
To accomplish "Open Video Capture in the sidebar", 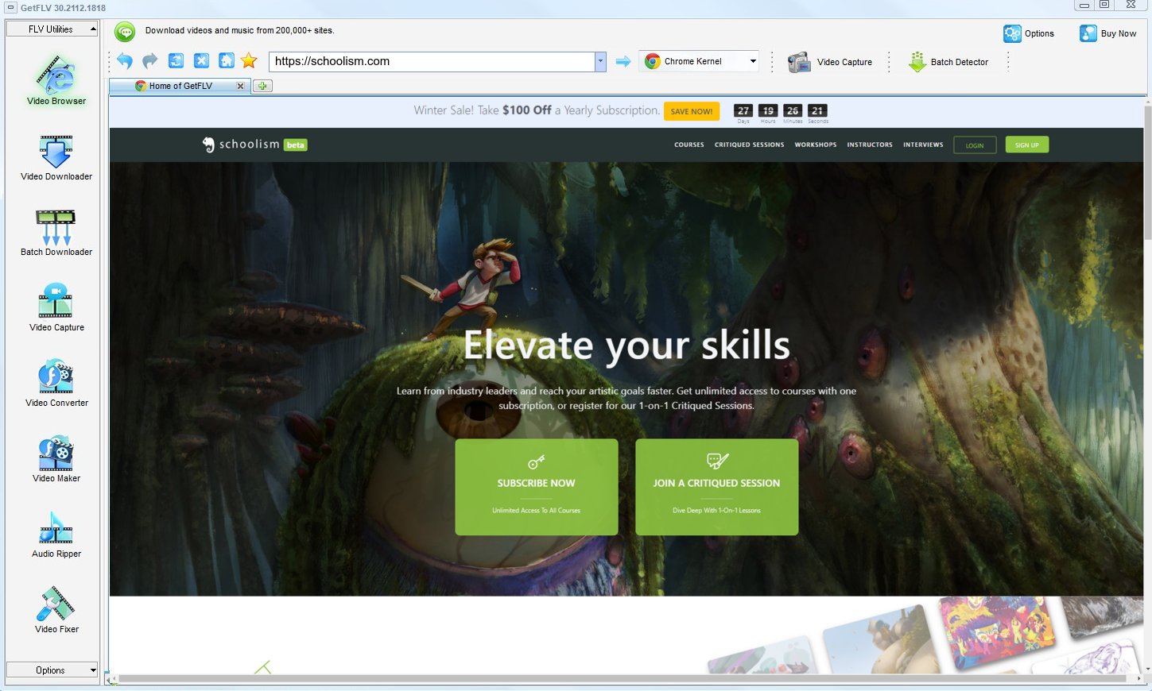I will click(56, 307).
